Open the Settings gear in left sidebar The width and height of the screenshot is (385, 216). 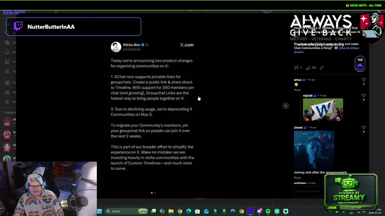tap(7, 71)
